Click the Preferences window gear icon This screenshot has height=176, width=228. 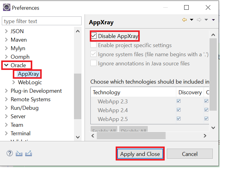point(6,7)
